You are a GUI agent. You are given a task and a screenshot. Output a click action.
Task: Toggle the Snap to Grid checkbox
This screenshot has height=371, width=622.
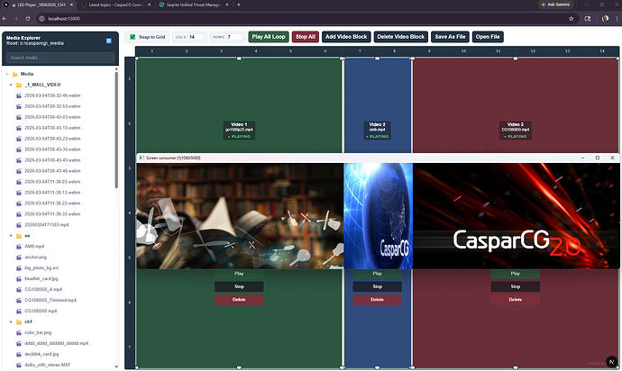tap(133, 37)
